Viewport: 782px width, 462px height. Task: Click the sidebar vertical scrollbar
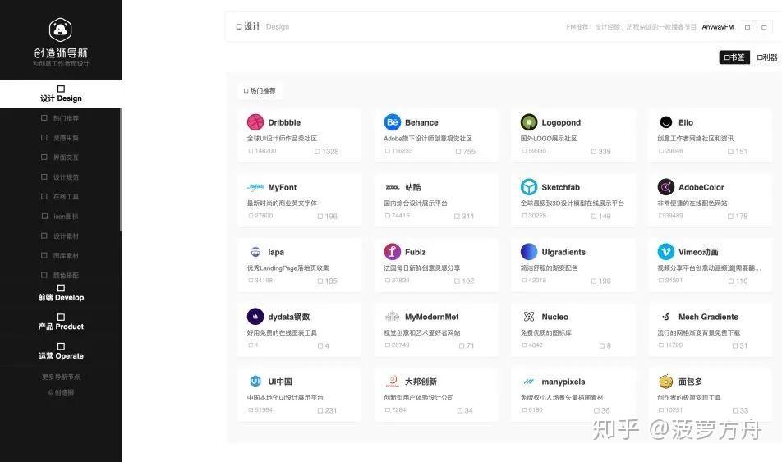pos(121,170)
